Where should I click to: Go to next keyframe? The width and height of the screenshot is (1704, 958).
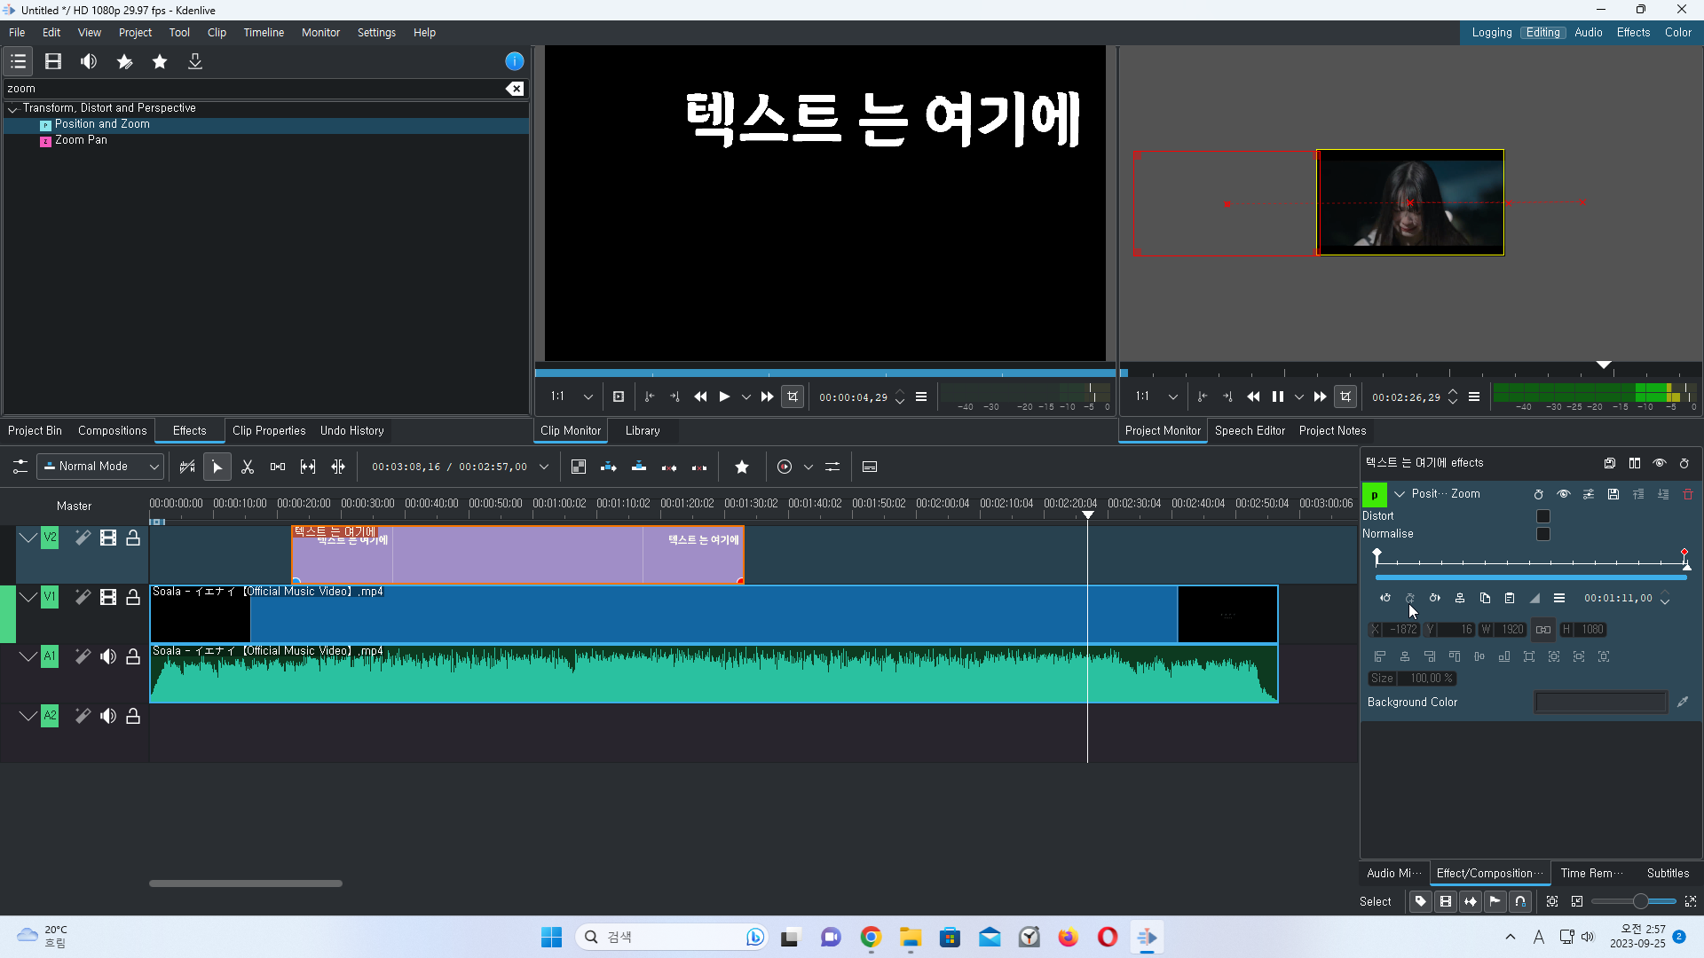click(x=1435, y=598)
